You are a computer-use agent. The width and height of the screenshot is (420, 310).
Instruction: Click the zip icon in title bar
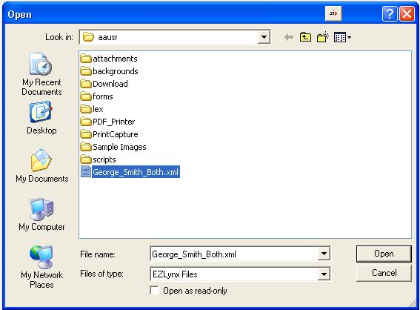click(x=333, y=13)
